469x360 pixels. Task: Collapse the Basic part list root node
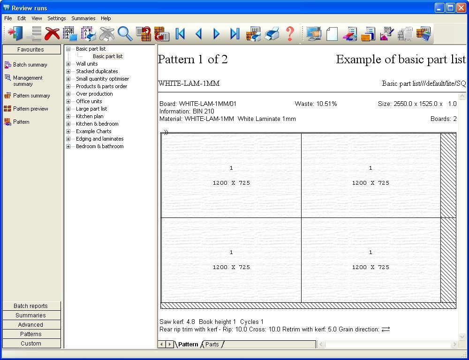[x=68, y=49]
